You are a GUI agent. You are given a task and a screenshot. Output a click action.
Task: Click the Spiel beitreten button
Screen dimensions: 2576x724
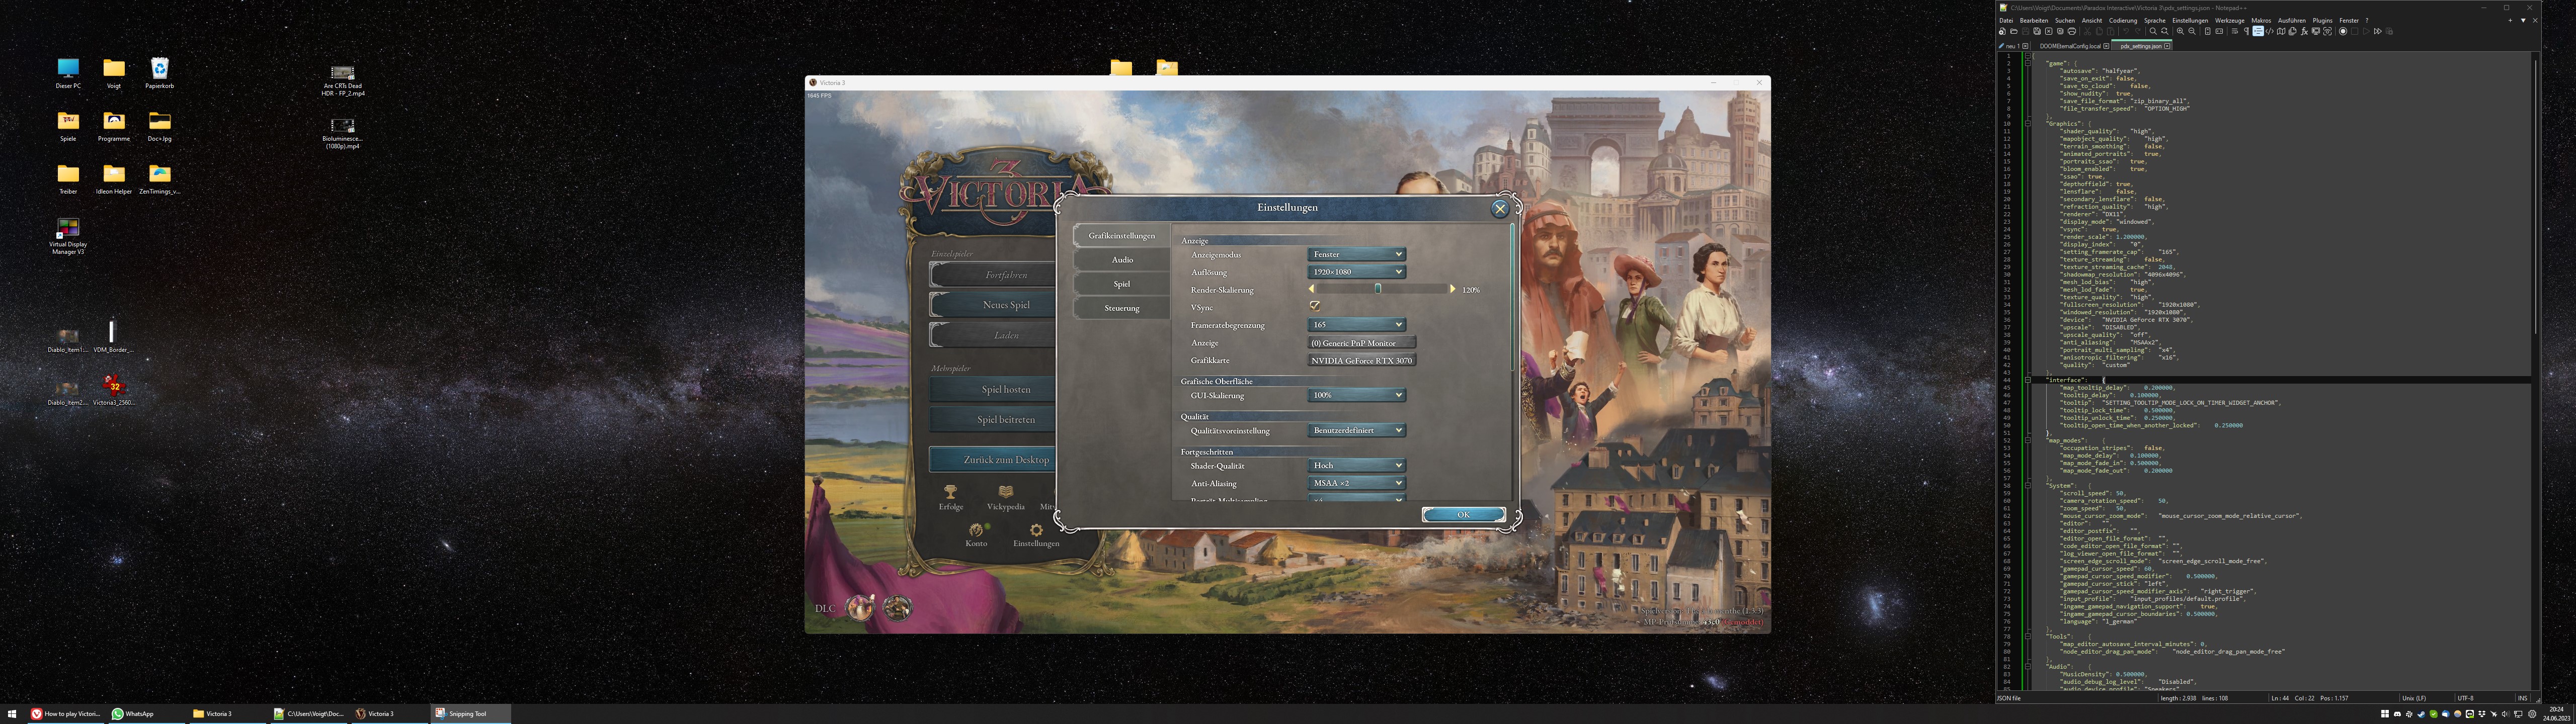(993, 420)
